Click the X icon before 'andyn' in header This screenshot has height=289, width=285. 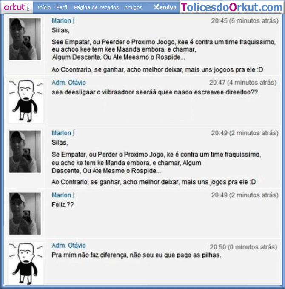coord(157,7)
